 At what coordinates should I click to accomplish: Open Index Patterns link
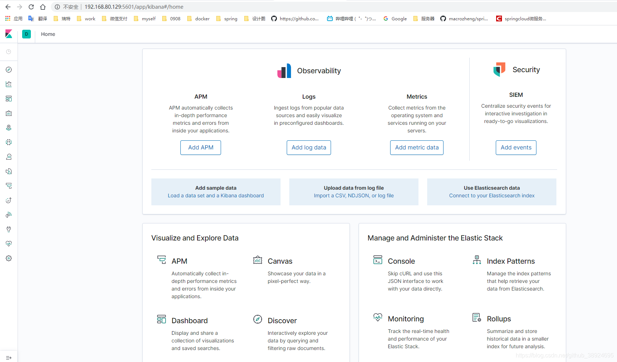(511, 261)
